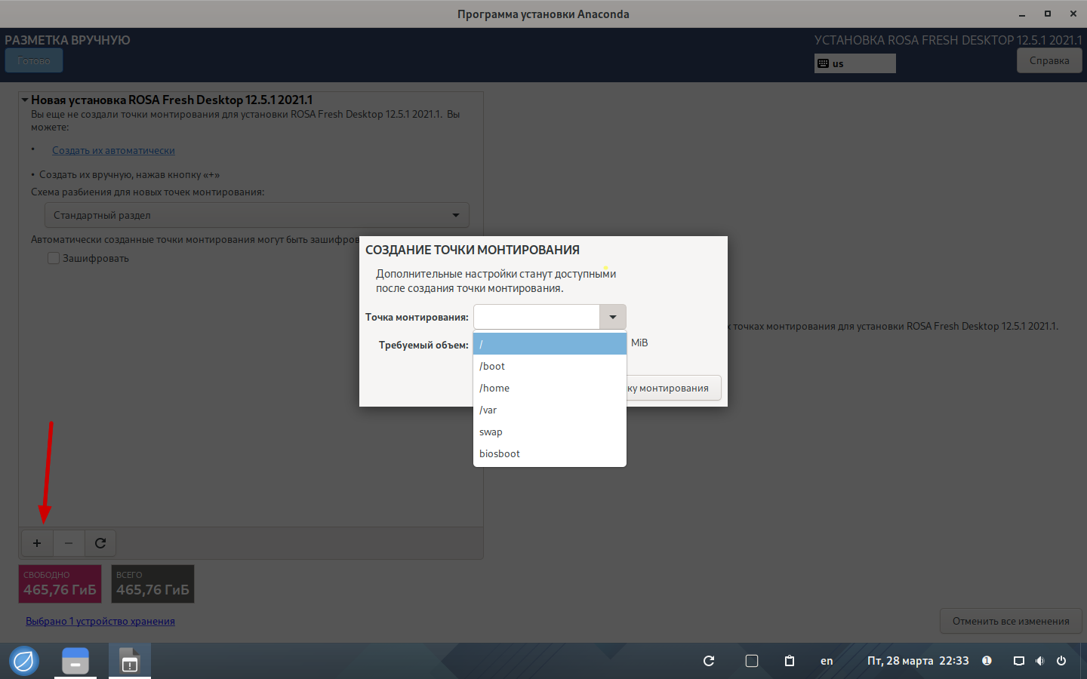Open the Стандартный раздел partitioning scheme dropdown
This screenshot has height=679, width=1087.
pos(257,215)
